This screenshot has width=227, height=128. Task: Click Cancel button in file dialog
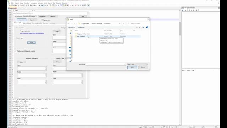[x=143, y=68]
